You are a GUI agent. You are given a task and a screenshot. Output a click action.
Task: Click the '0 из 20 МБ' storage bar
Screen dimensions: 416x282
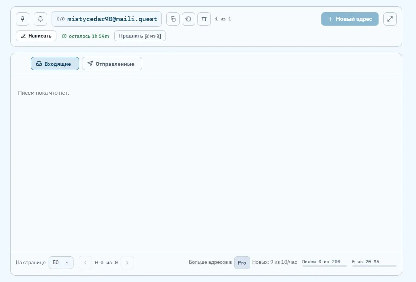tap(374, 263)
